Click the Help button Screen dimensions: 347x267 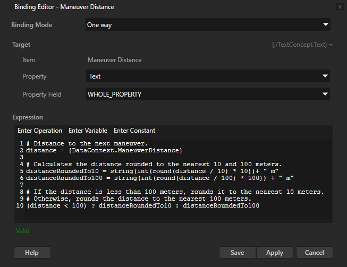coord(32,253)
